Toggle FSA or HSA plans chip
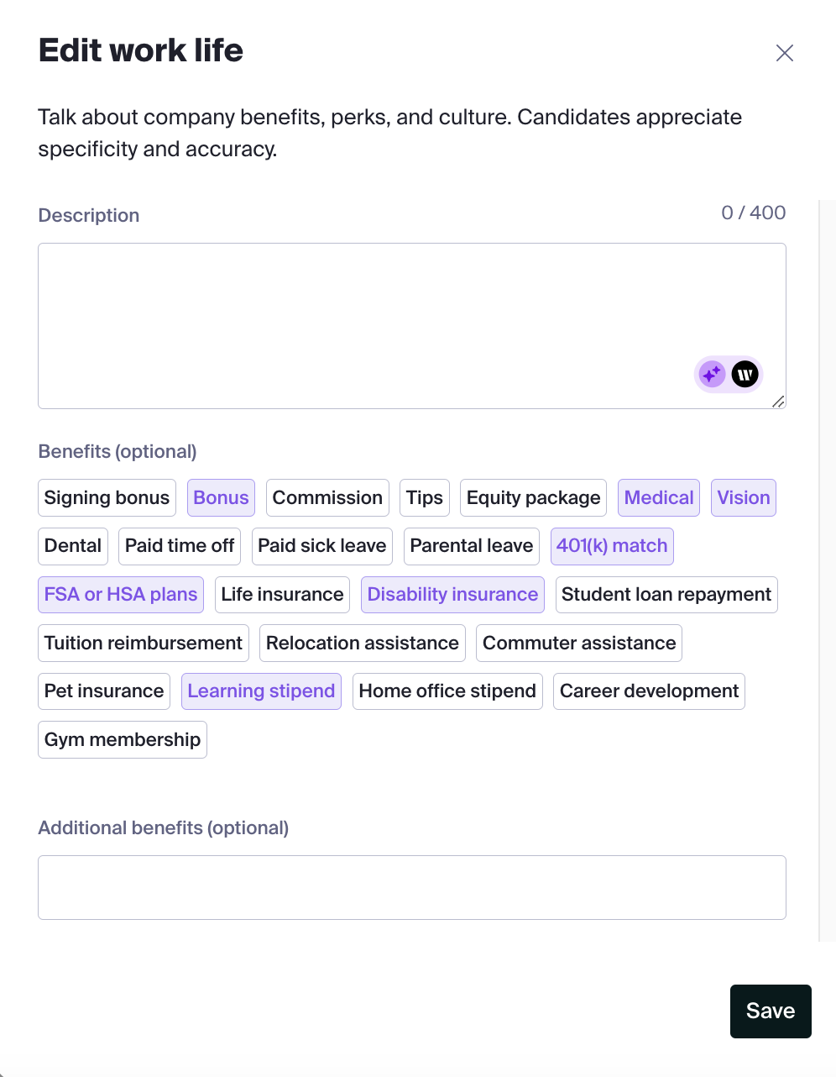This screenshot has height=1077, width=836. (x=121, y=595)
